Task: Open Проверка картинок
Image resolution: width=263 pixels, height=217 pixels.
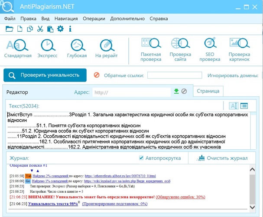Action: click(239, 49)
